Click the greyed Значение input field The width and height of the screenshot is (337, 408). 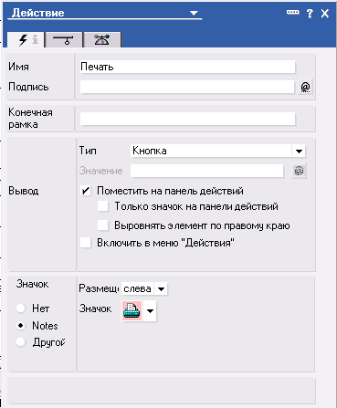point(207,171)
